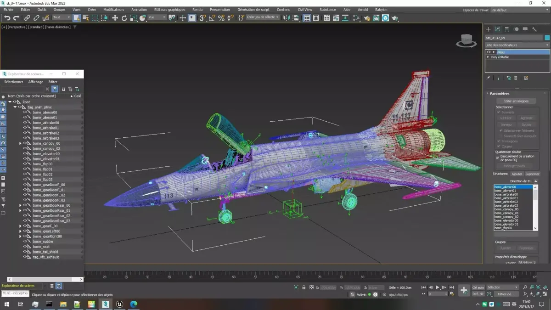Open the Windows Start menu
The width and height of the screenshot is (551, 310).
click(x=7, y=304)
